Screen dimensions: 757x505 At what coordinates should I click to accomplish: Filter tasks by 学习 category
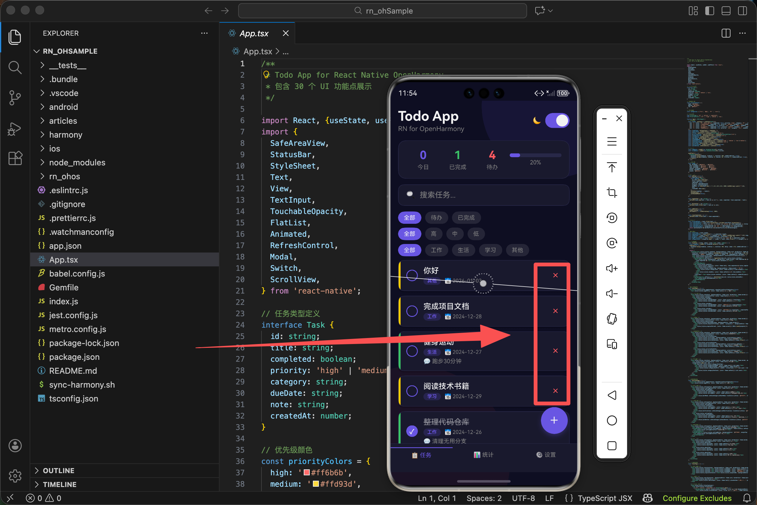(x=490, y=250)
